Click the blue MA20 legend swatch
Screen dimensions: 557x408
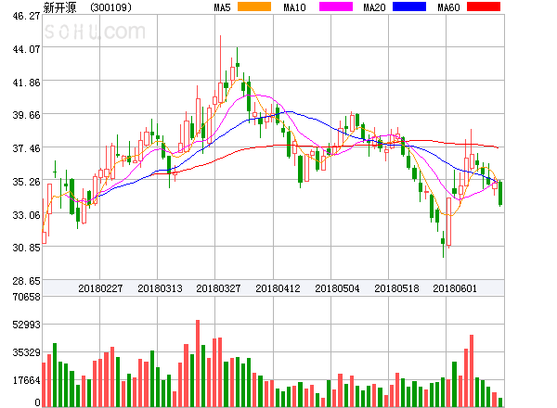[x=409, y=6]
